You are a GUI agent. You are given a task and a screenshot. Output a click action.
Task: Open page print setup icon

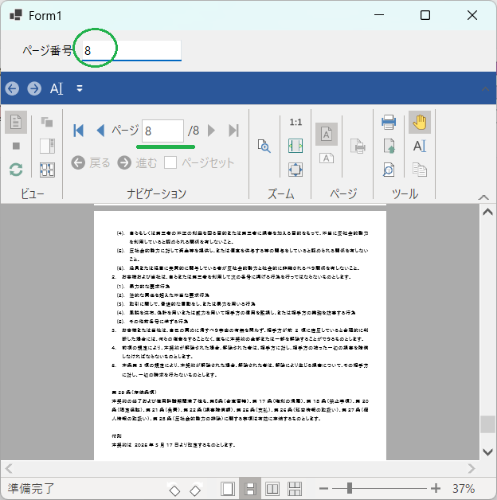click(x=358, y=146)
